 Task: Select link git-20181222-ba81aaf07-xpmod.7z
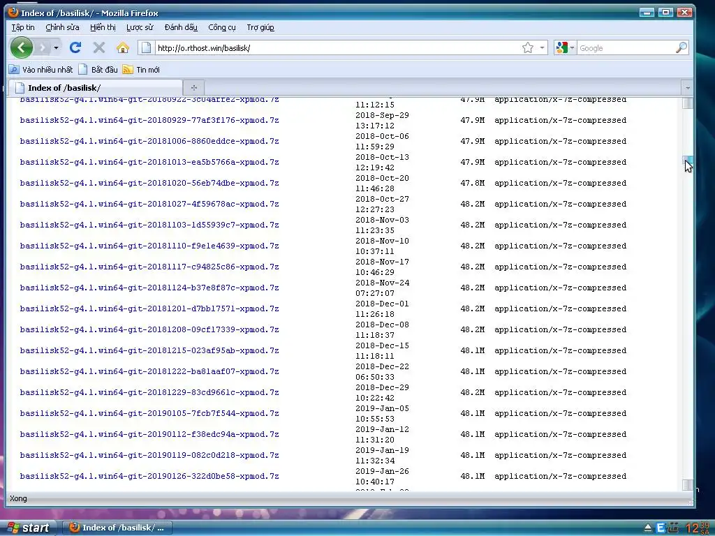pyautogui.click(x=149, y=372)
